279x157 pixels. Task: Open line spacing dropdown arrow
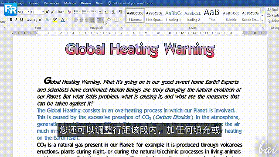[103, 20]
